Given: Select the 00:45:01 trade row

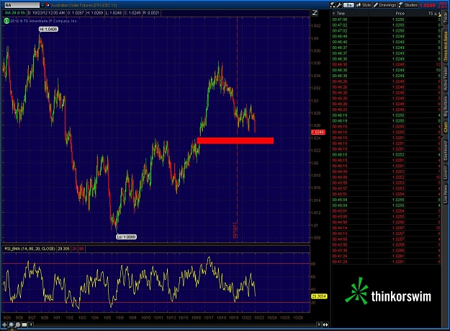Looking at the screenshot, I should click(387, 211).
